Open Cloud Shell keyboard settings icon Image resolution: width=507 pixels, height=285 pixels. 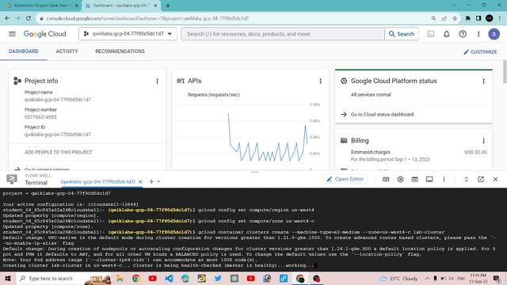tap(386, 180)
